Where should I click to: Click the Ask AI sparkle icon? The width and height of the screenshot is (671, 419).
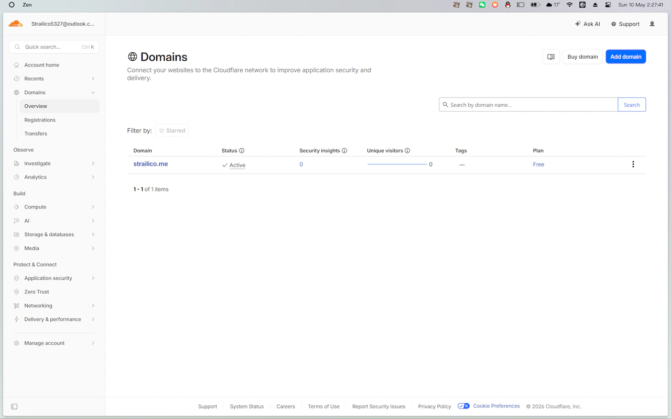point(578,24)
